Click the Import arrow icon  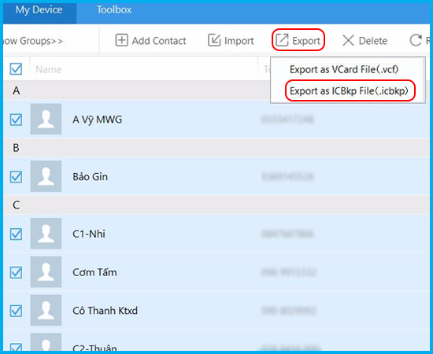214,40
